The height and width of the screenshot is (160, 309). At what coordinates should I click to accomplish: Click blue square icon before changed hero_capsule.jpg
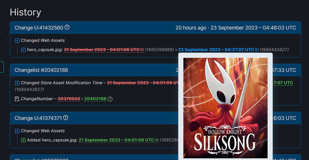23,50
